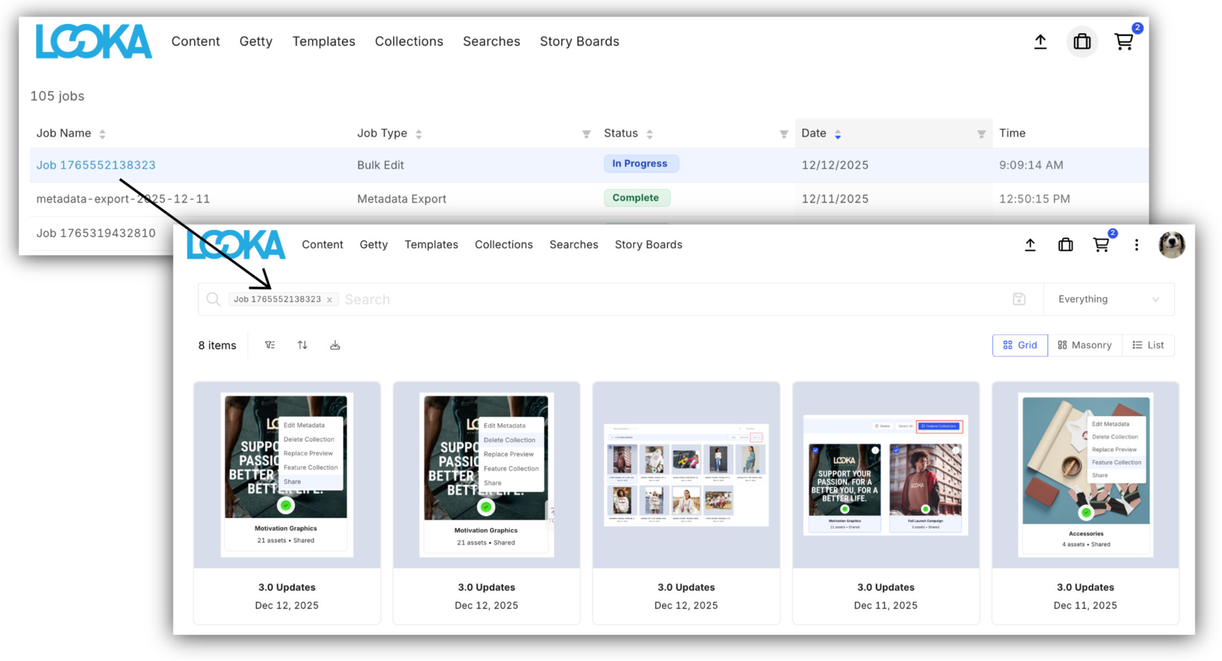The width and height of the screenshot is (1222, 661).
Task: Click the sort arrows icon
Action: click(x=302, y=345)
